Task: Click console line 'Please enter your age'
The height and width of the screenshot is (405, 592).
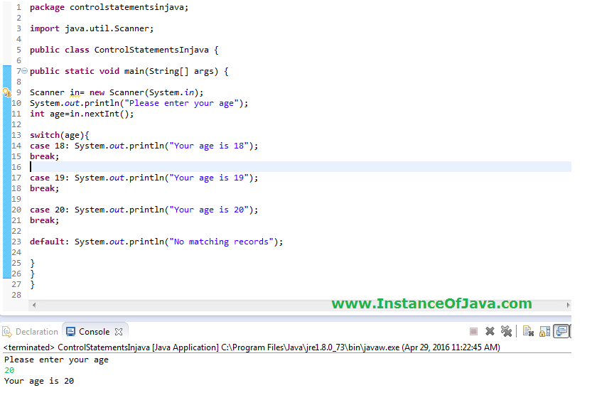Action: coord(56,360)
